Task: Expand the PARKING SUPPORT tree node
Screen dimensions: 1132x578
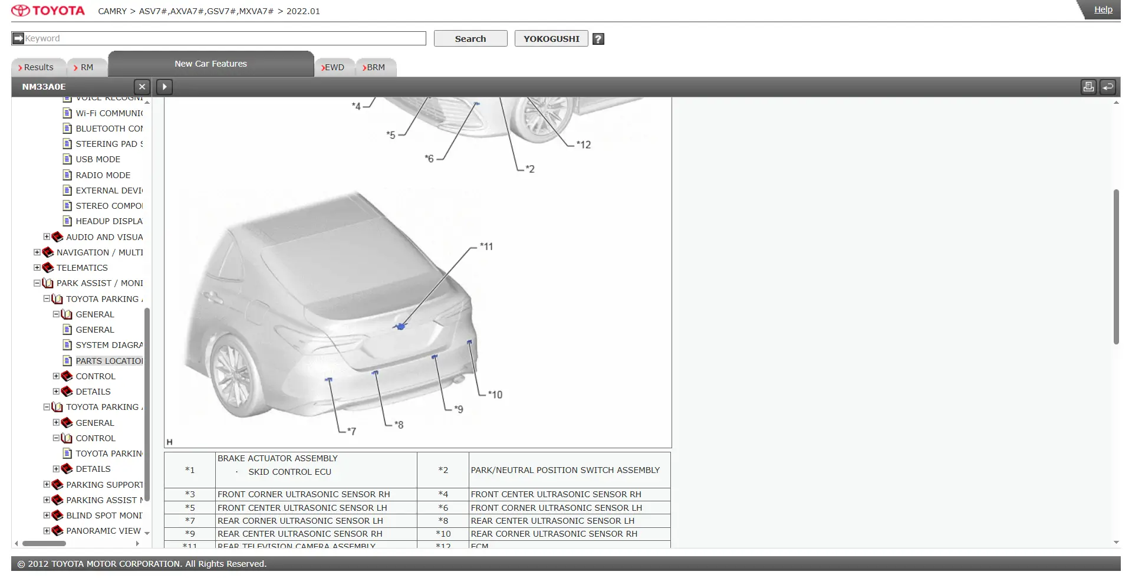Action: click(x=47, y=484)
